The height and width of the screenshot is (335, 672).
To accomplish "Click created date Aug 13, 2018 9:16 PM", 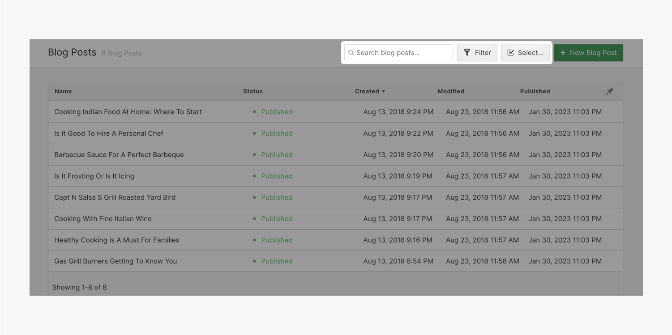I will [398, 240].
